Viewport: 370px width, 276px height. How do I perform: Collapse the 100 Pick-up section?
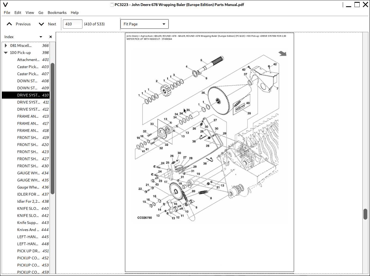6,53
